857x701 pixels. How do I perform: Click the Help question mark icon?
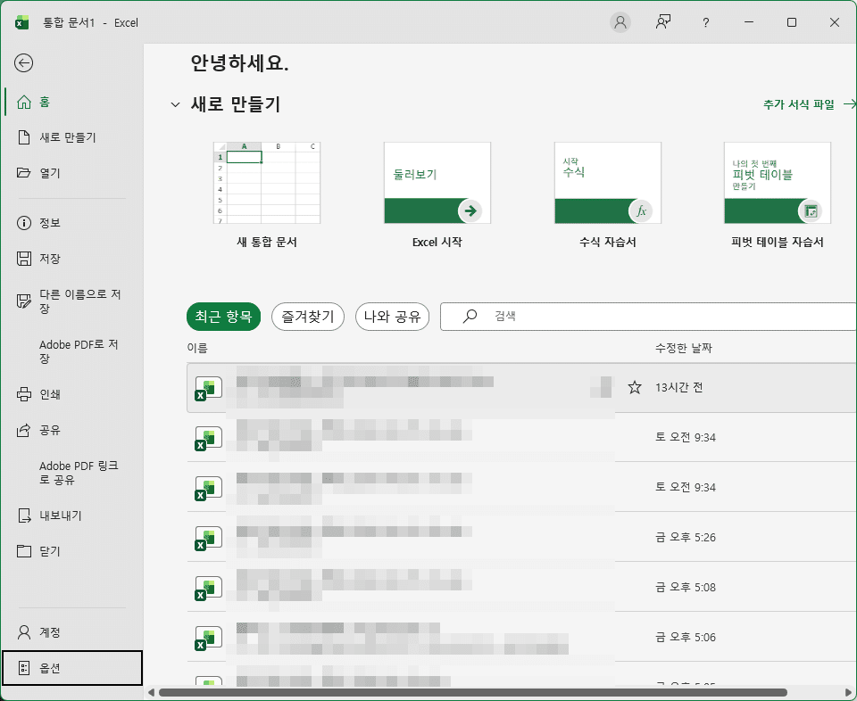click(x=705, y=22)
